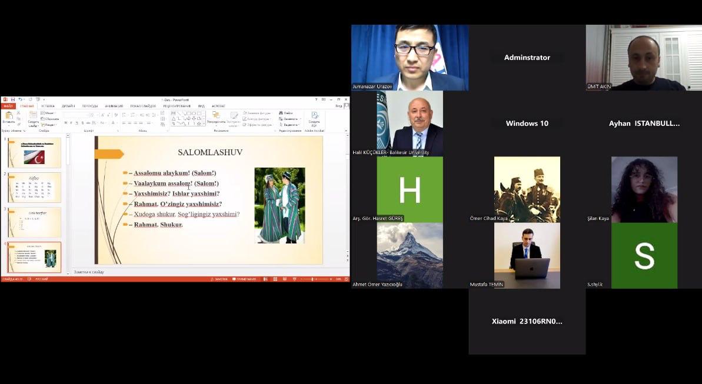
Task: Adjust the zoom slider in status bar
Action: [x=312, y=279]
